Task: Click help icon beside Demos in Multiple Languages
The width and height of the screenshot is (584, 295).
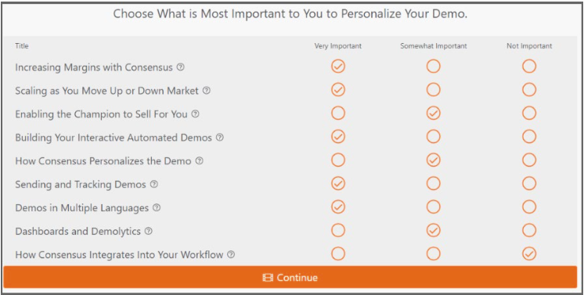Action: tap(157, 207)
